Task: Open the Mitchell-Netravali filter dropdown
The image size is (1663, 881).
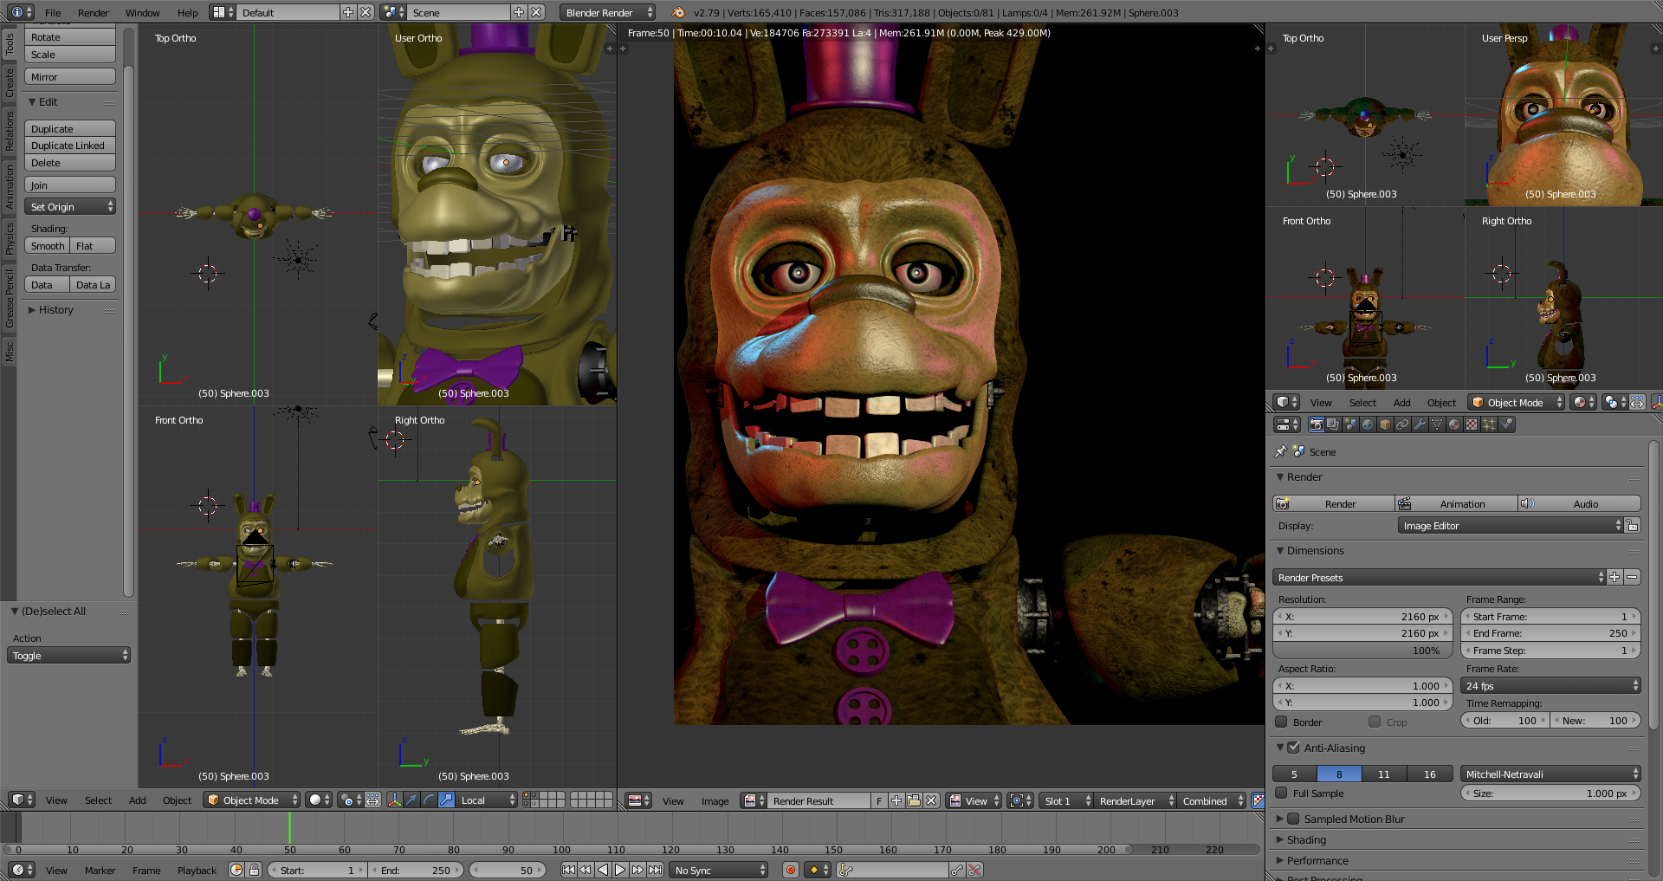Action: tap(1550, 774)
